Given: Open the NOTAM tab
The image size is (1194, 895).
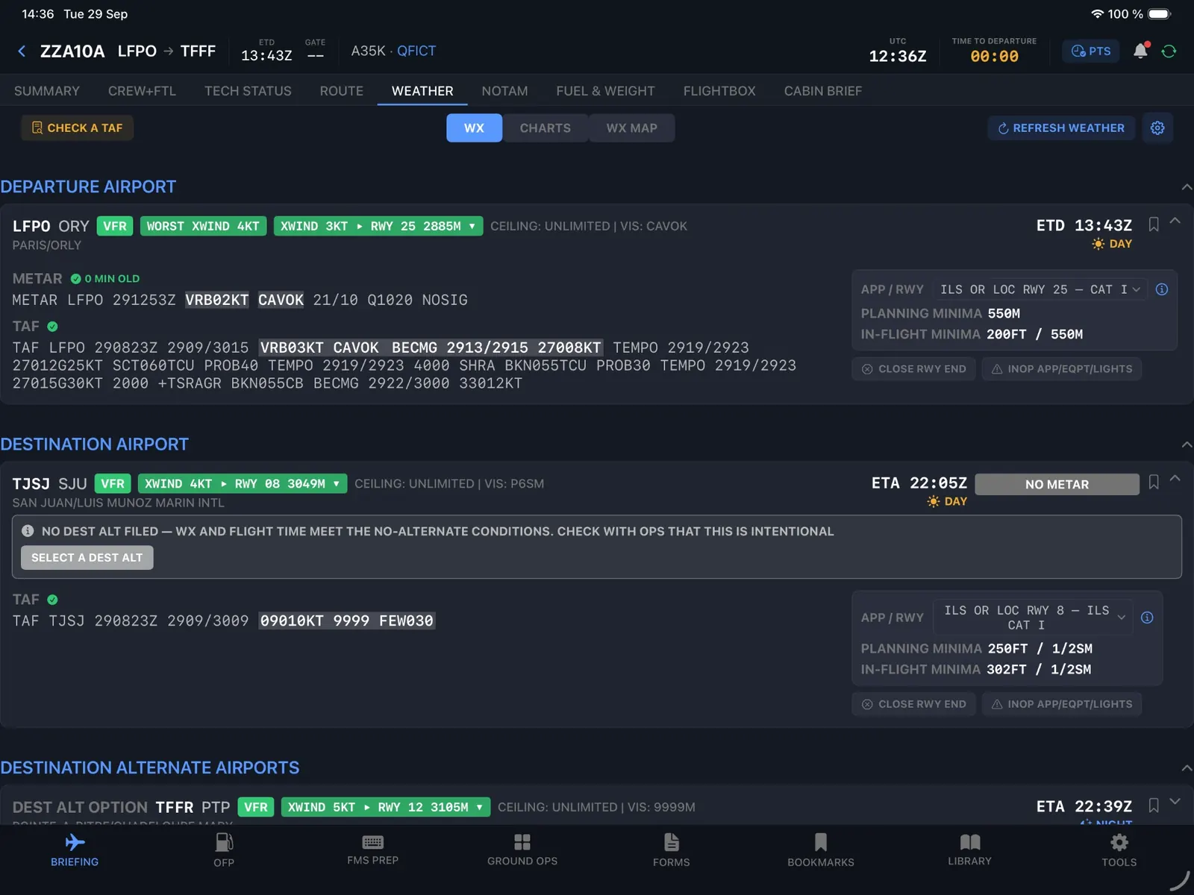Looking at the screenshot, I should click(504, 91).
